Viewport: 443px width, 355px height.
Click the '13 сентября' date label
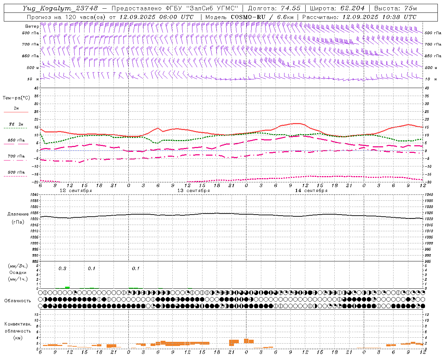tap(193, 191)
